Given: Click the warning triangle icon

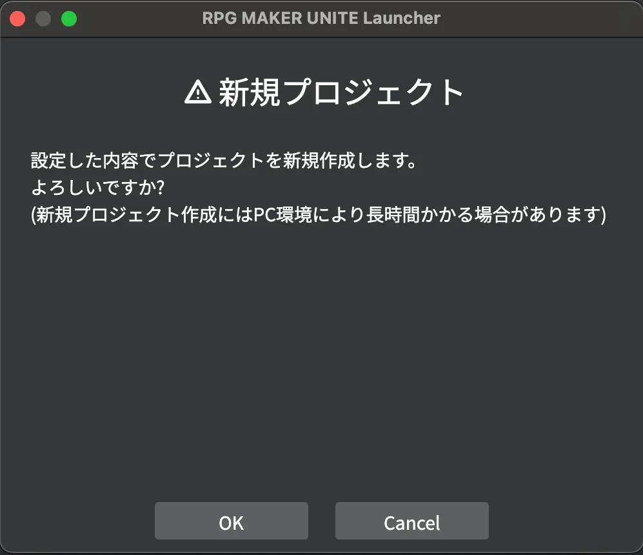Looking at the screenshot, I should pyautogui.click(x=197, y=92).
